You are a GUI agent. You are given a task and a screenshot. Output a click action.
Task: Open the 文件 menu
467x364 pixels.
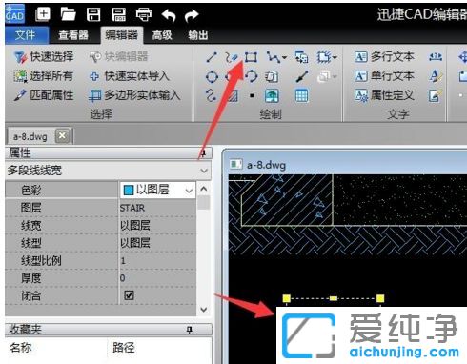[26, 35]
